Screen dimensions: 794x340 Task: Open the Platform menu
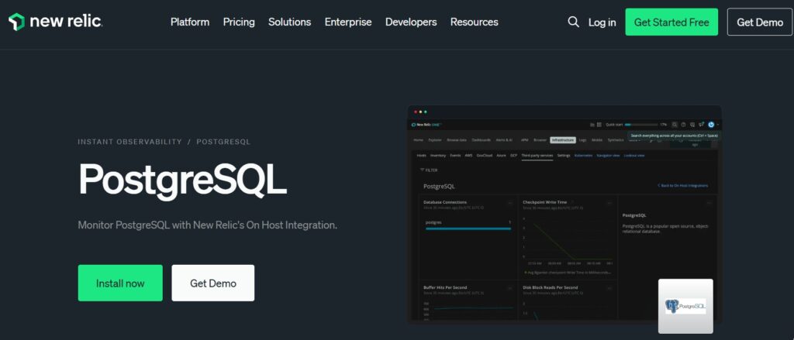pos(190,22)
